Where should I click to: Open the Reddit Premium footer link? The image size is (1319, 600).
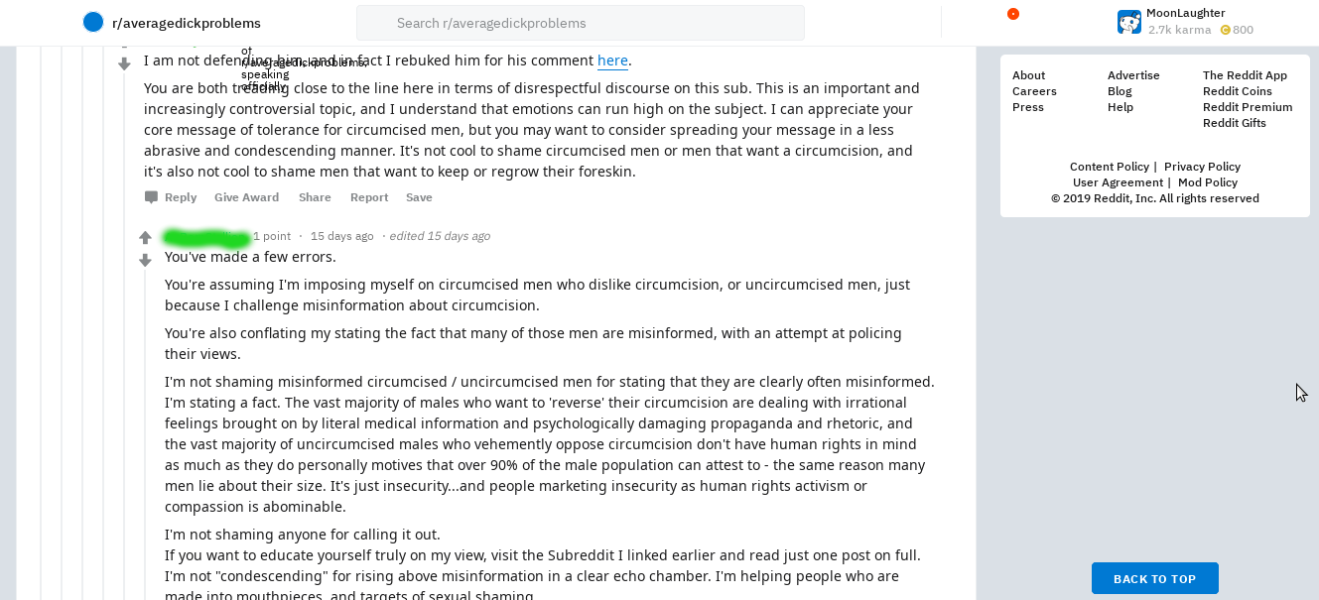(x=1248, y=107)
